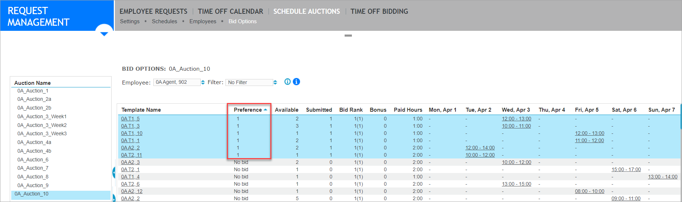Viewport: 682px width, 202px height.
Task: Click the Mon, Apr 1 column header
Action: (442, 110)
